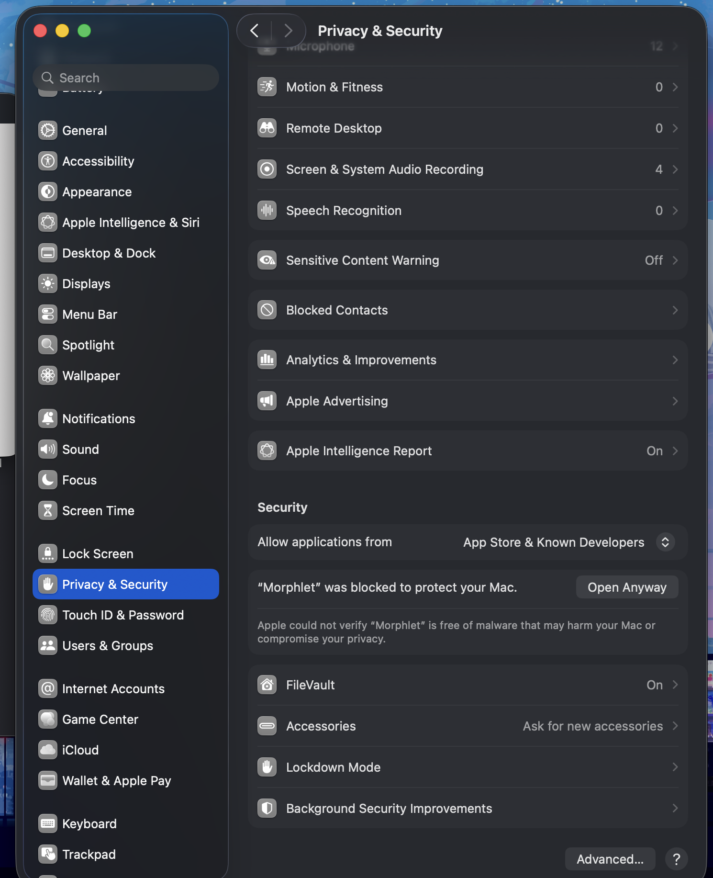Click the Notifications bell icon
Viewport: 713px width, 878px height.
point(48,418)
